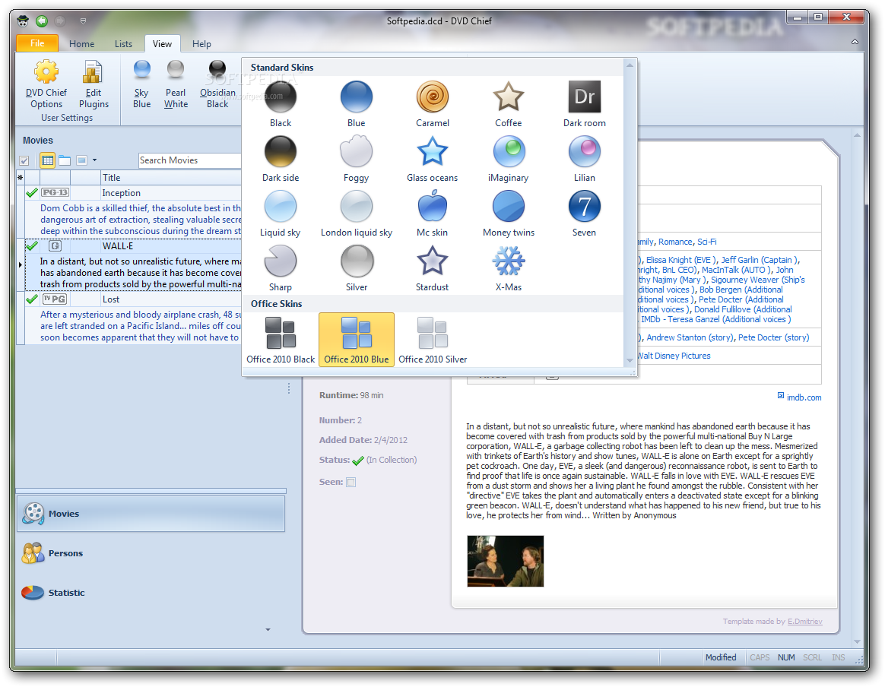Viewport: 885px width, 687px height.
Task: Expand the WALL·E row indicator arrow
Action: click(21, 264)
